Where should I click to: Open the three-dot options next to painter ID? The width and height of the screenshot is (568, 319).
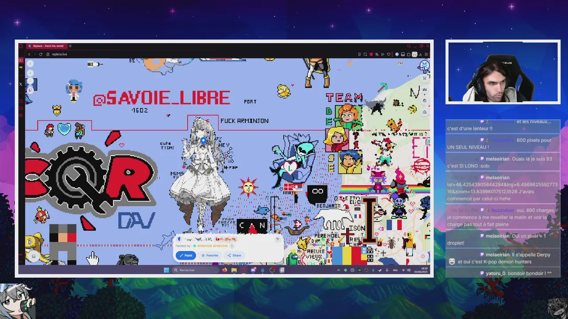pyautogui.click(x=232, y=246)
